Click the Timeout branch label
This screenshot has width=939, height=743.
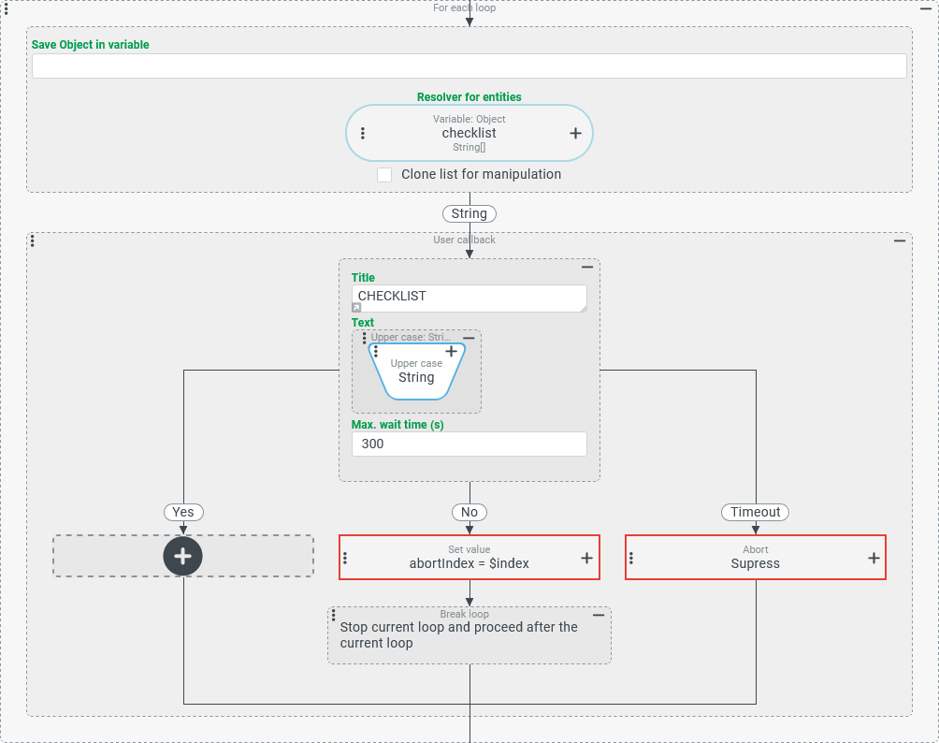755,512
